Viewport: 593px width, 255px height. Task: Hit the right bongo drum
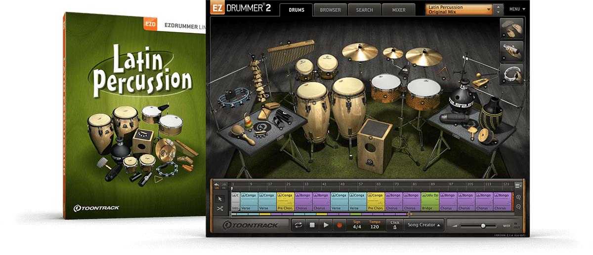coord(327,67)
